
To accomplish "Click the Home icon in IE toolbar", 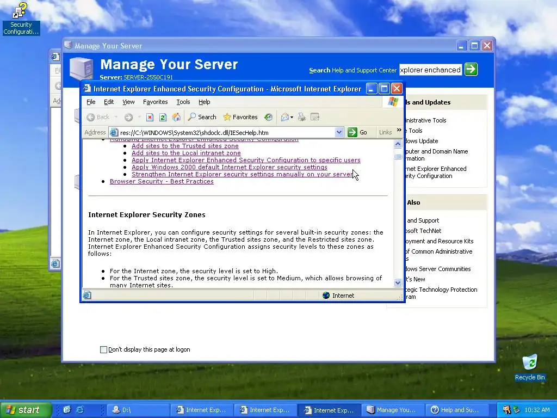I will pyautogui.click(x=176, y=117).
